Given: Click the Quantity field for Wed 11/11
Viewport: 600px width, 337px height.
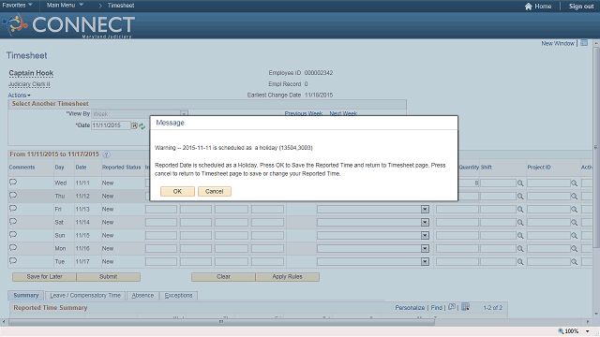Looking at the screenshot, I should [469, 183].
